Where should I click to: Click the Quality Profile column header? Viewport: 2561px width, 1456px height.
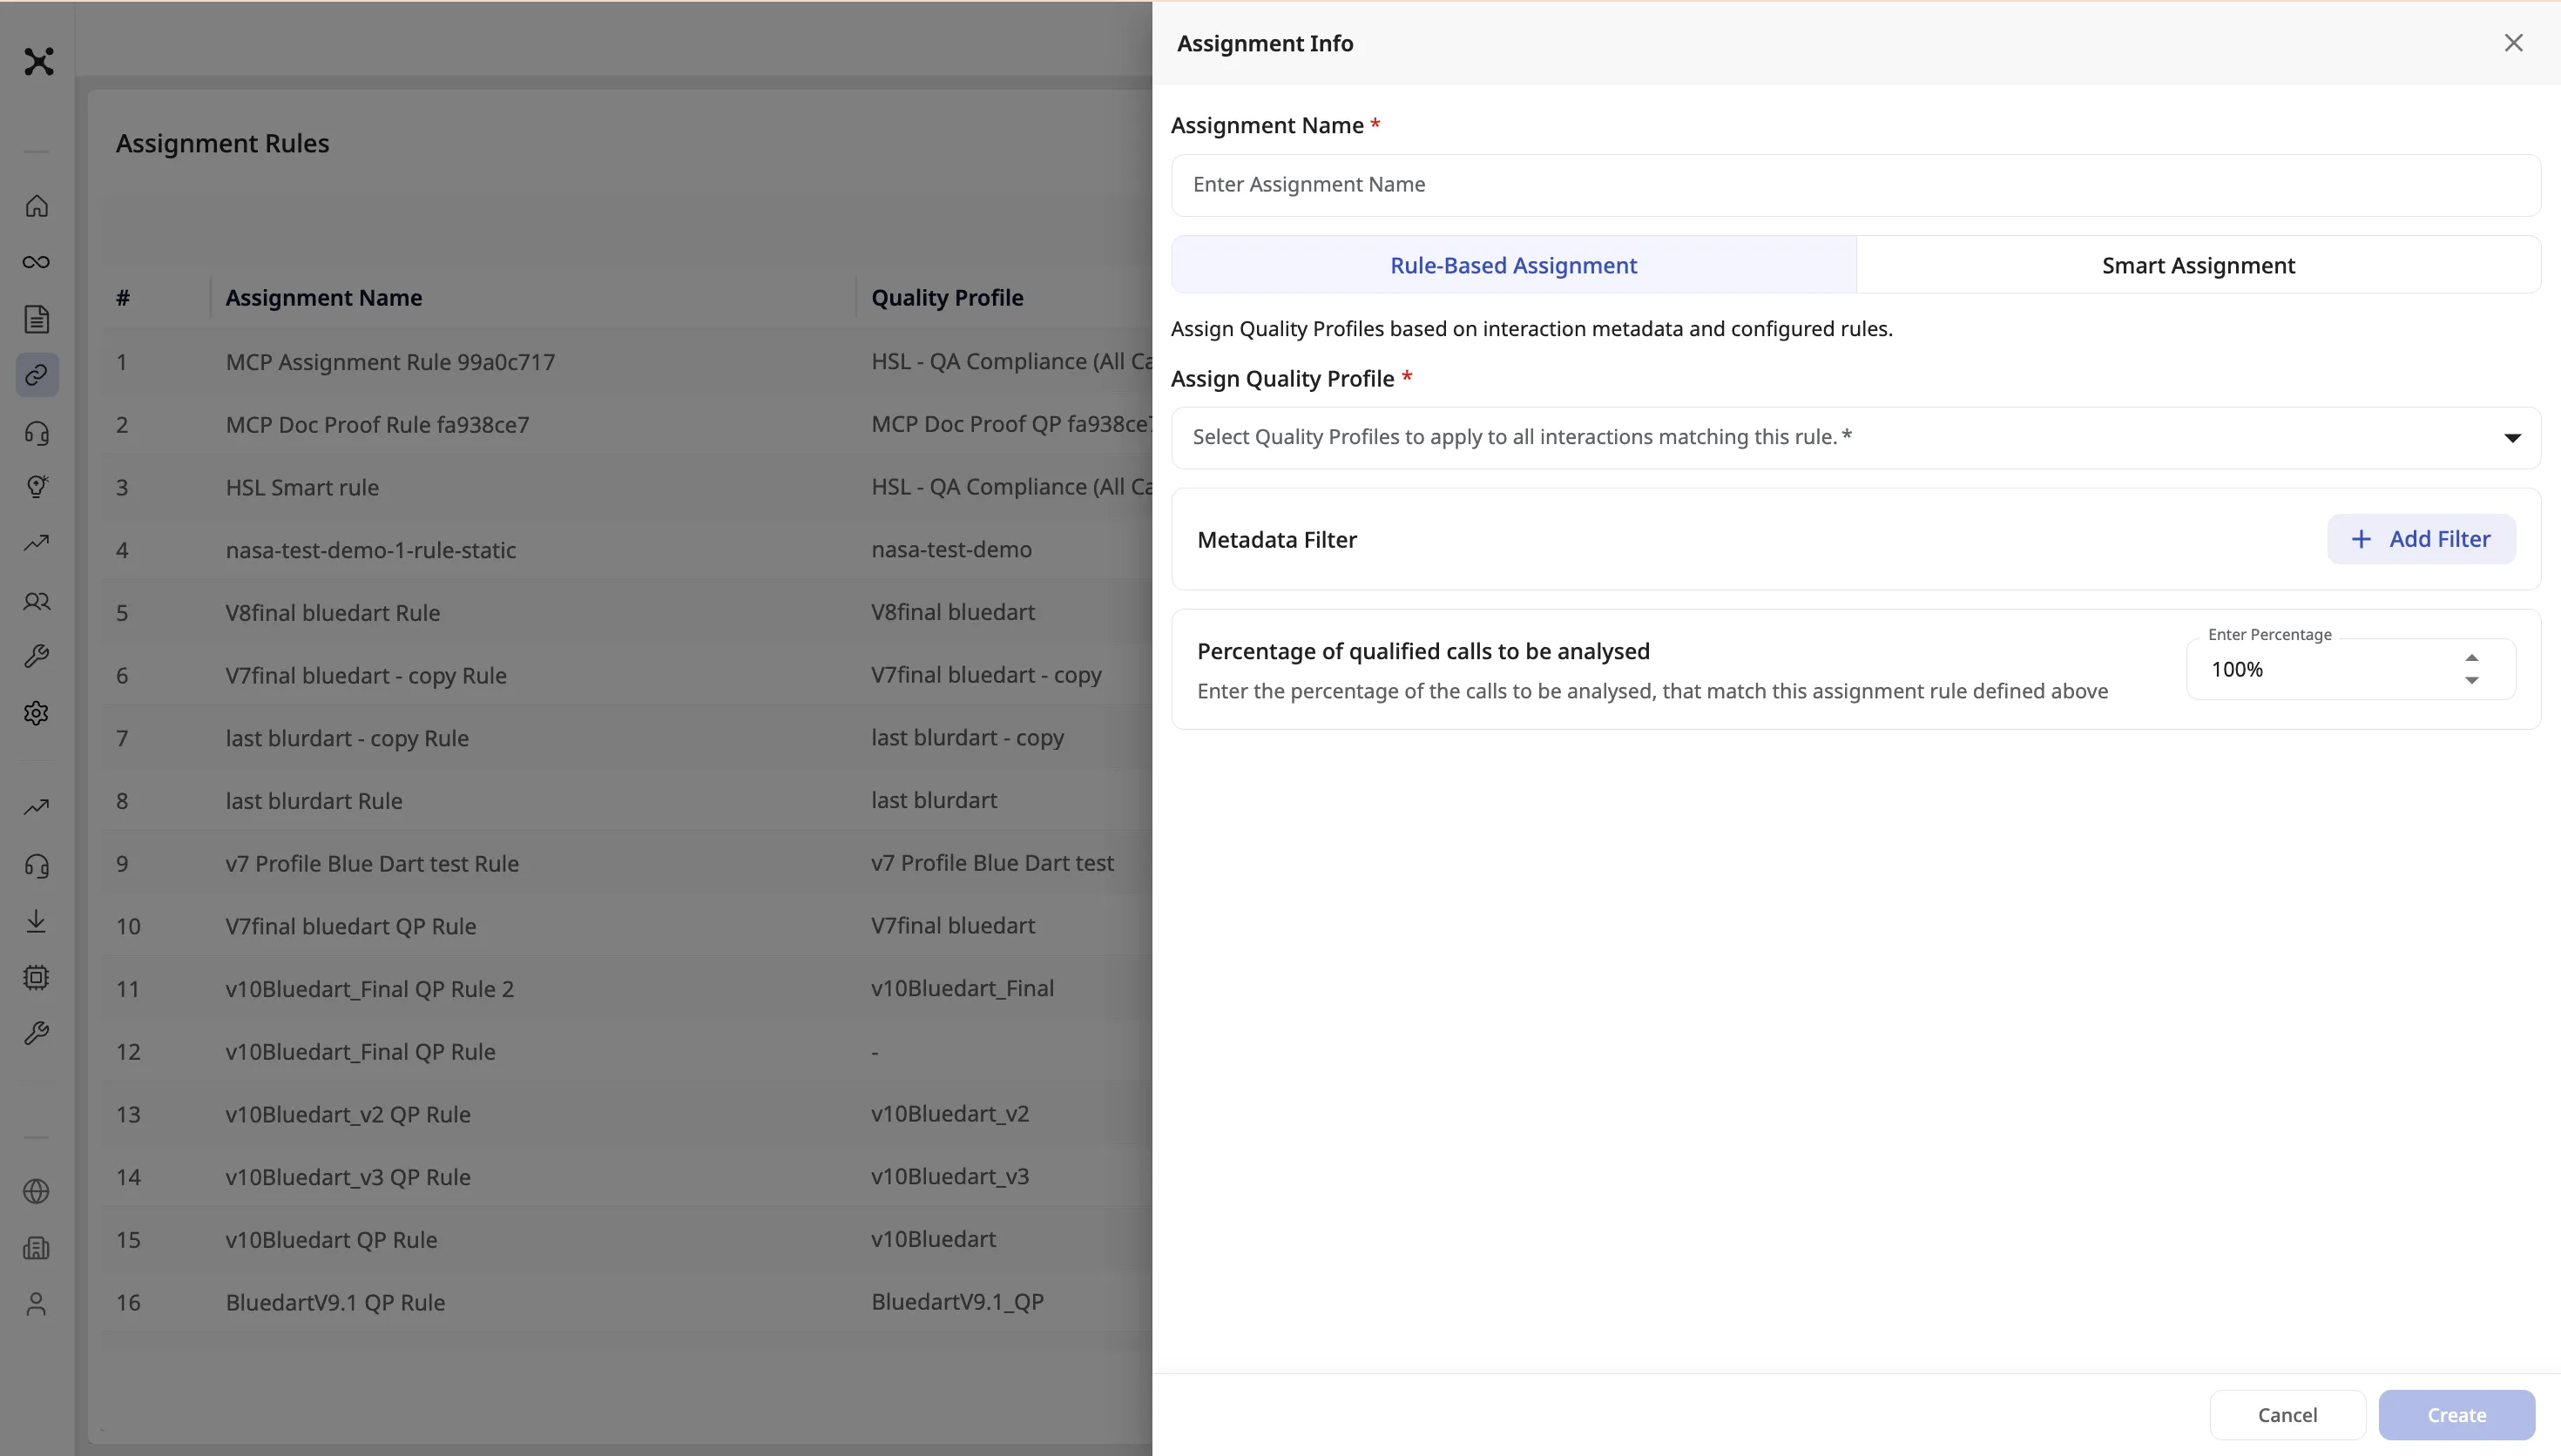[x=947, y=298]
